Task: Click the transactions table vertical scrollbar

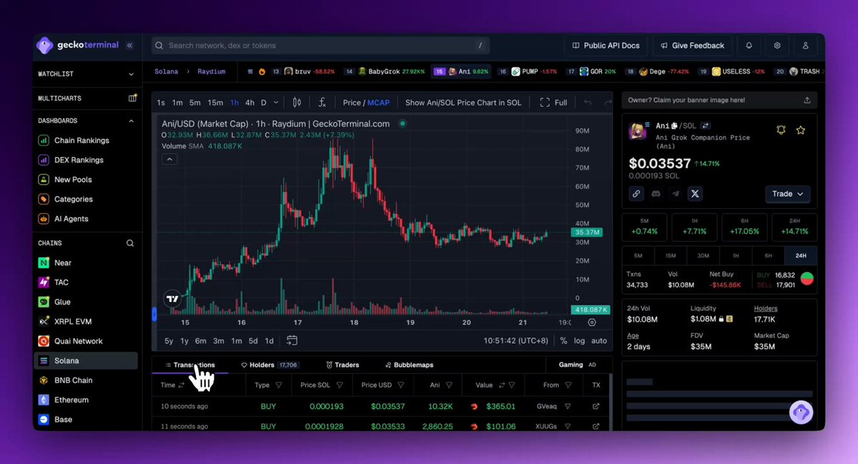Action: pyautogui.click(x=610, y=402)
